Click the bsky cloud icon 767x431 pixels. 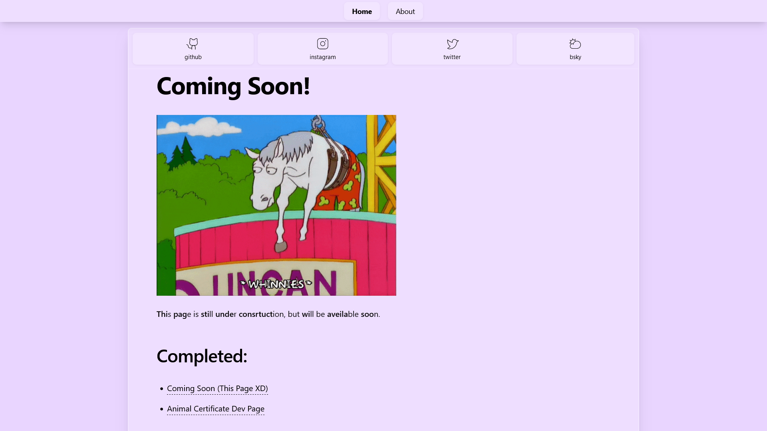(575, 43)
